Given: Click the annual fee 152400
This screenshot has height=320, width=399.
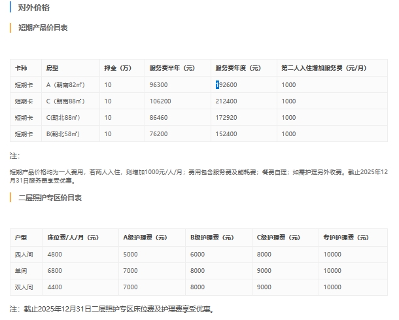Looking at the screenshot, I should pos(226,133).
